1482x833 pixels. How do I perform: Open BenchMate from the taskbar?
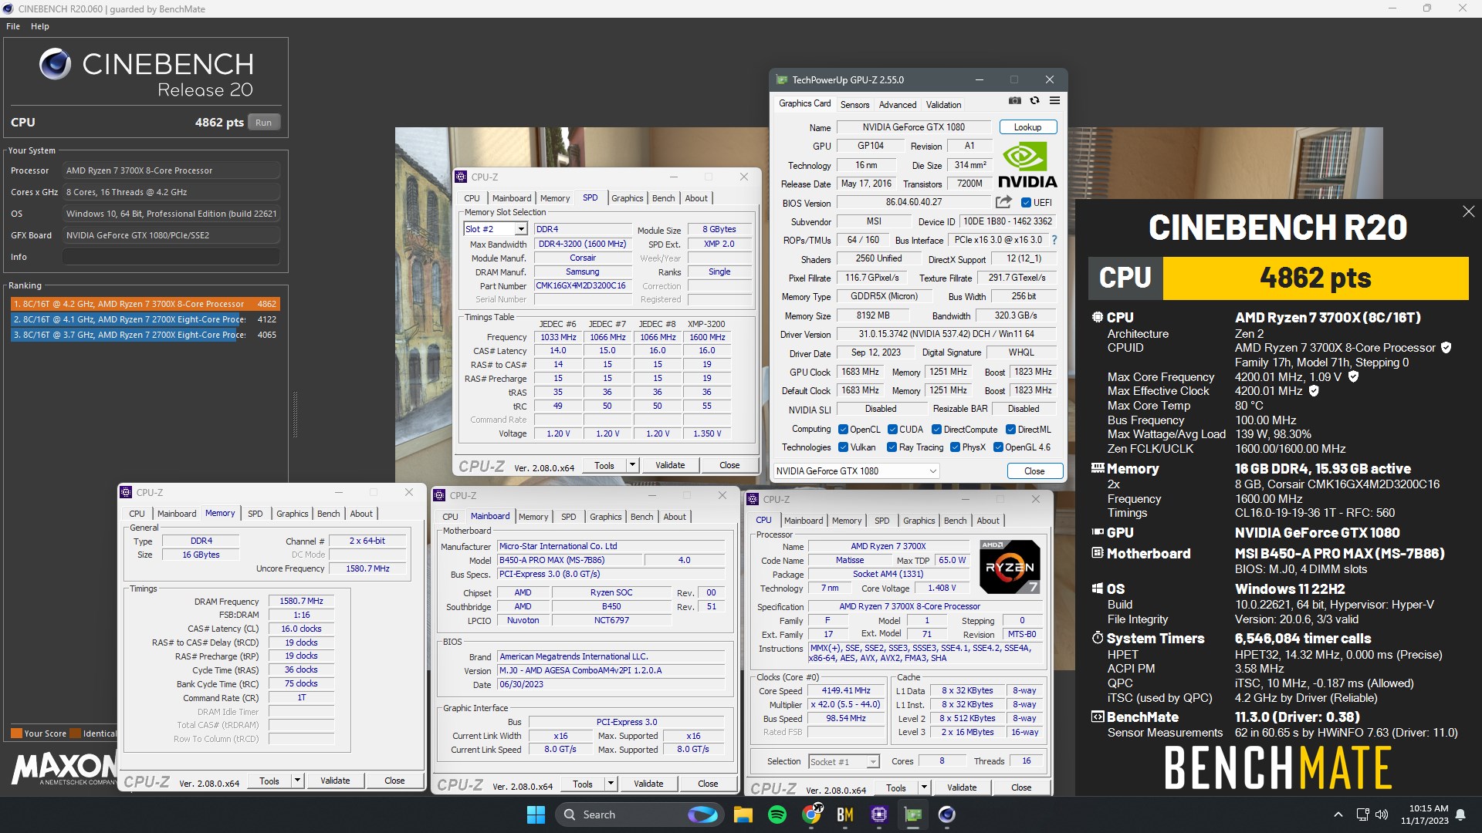(845, 814)
